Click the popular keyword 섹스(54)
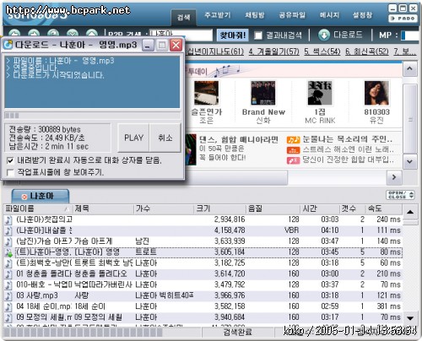 tap(322, 51)
